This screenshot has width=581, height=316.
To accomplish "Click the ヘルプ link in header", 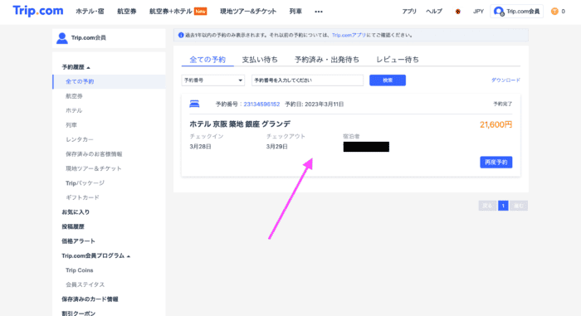I will 434,12.
